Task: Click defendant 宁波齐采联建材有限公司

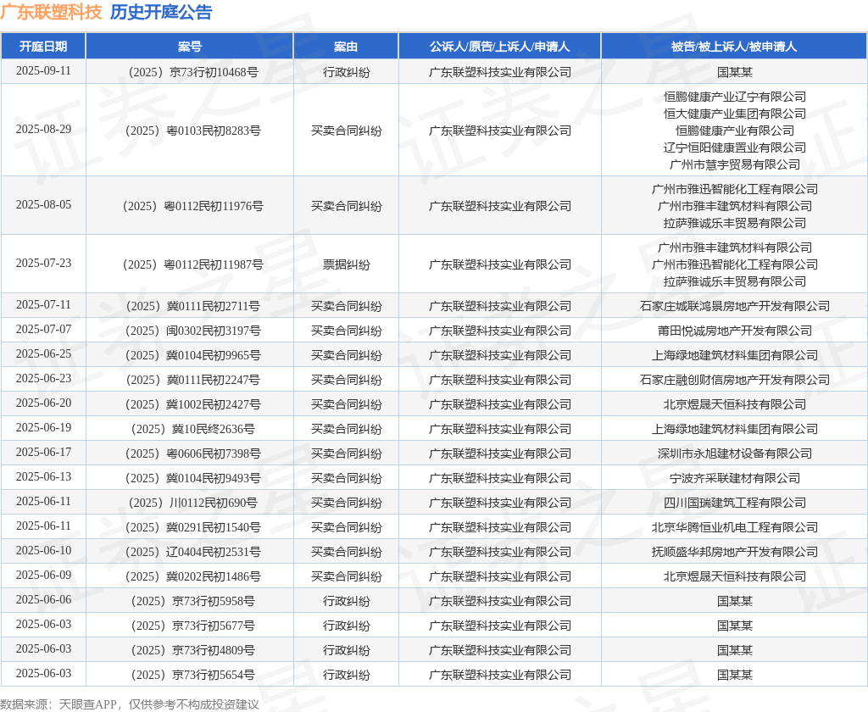Action: 735,478
